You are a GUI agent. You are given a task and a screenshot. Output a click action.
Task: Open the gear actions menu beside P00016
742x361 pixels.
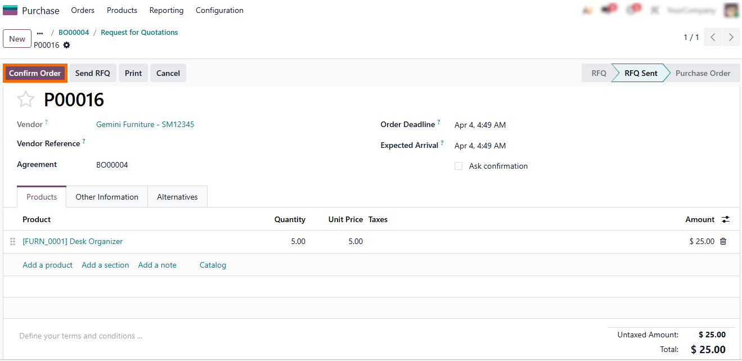[x=67, y=45]
